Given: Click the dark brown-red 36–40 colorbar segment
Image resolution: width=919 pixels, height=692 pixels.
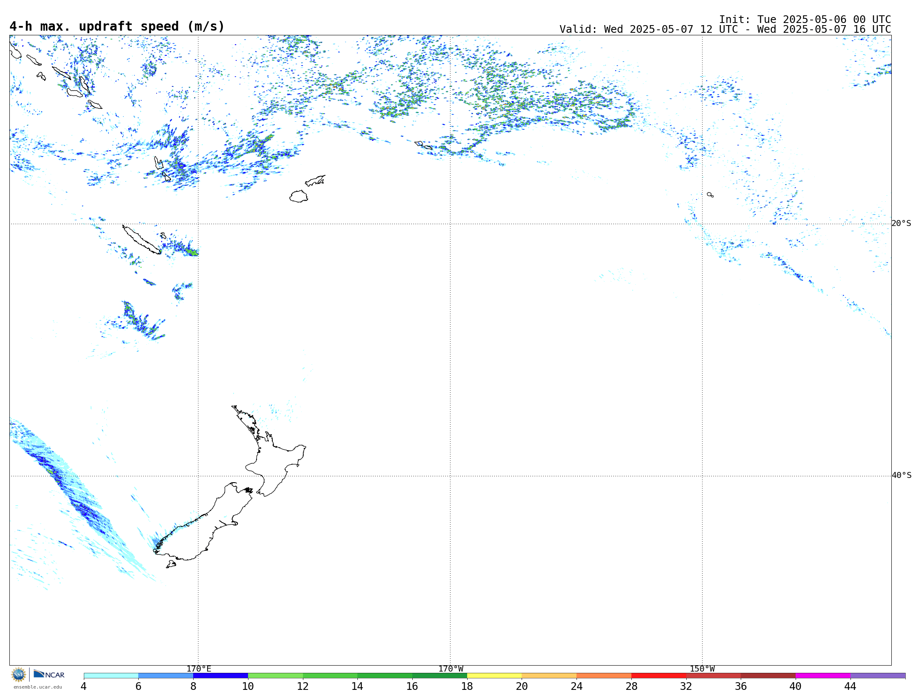Looking at the screenshot, I should coord(768,675).
